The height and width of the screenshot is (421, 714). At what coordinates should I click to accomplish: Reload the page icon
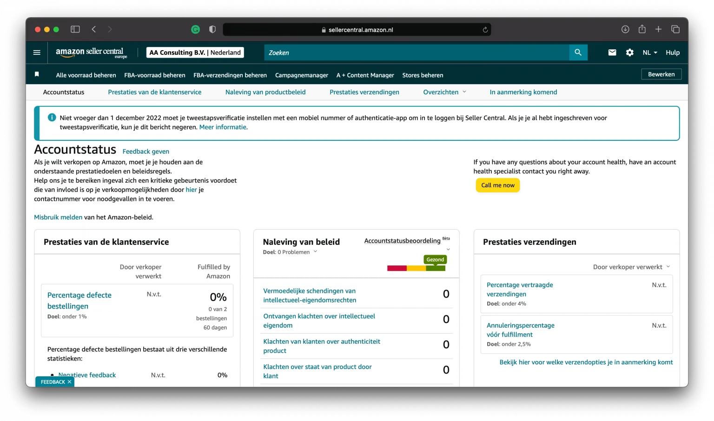coord(485,30)
